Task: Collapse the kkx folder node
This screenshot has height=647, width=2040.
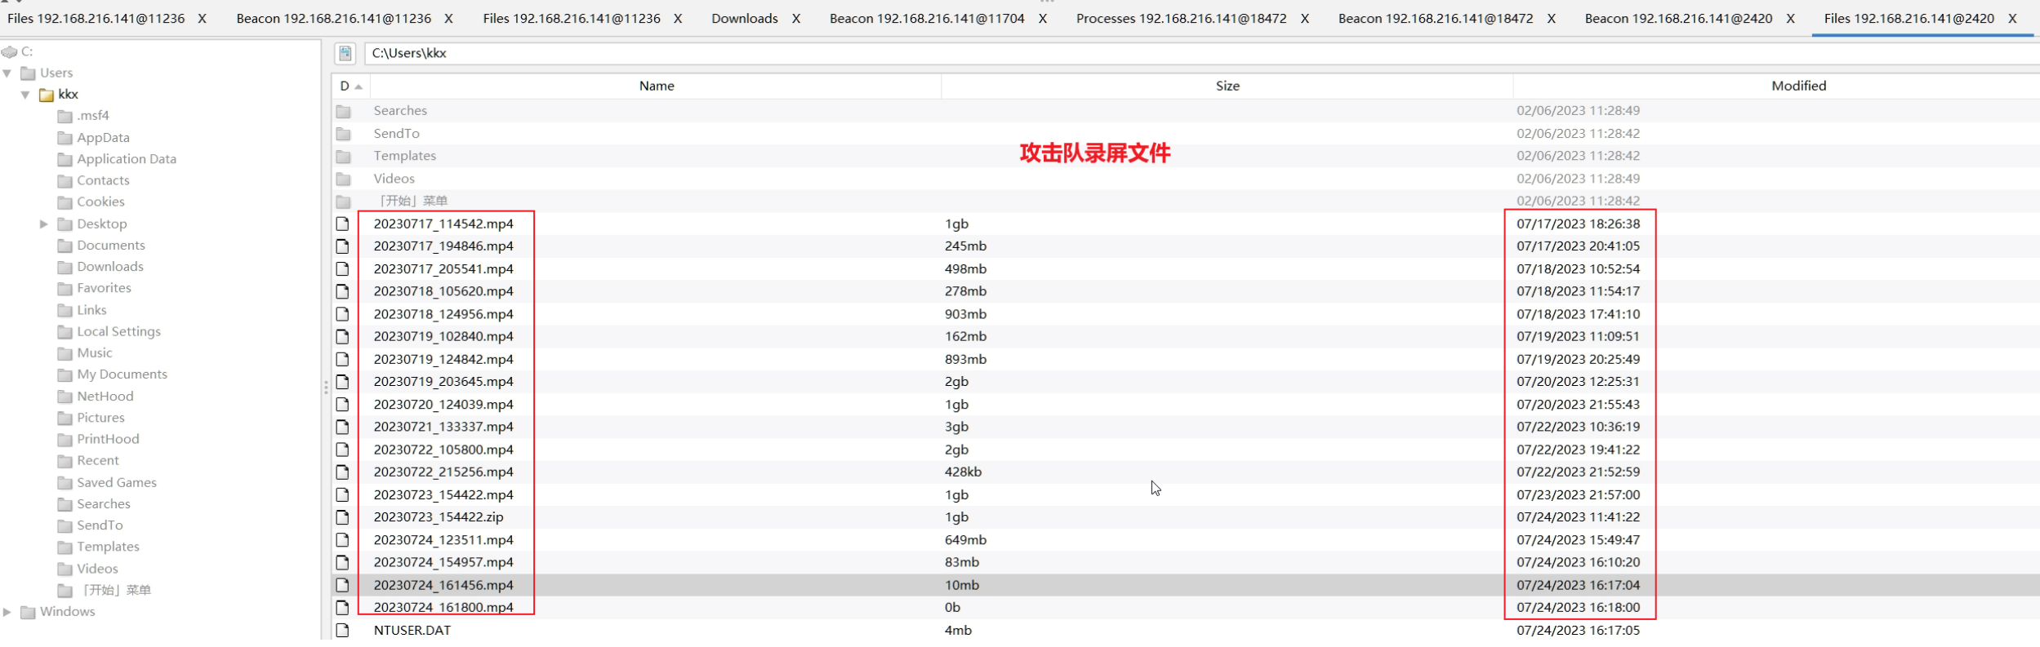Action: tap(25, 95)
